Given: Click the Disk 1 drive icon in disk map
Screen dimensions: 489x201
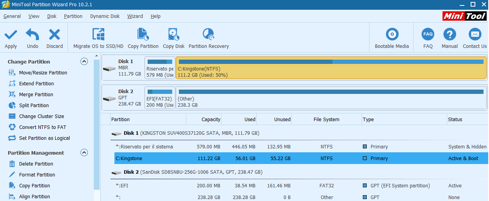Looking at the screenshot, I should click(109, 69).
